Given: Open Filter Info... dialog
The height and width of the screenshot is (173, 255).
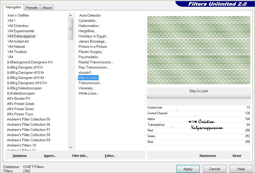Looking at the screenshot, I should [80, 156].
